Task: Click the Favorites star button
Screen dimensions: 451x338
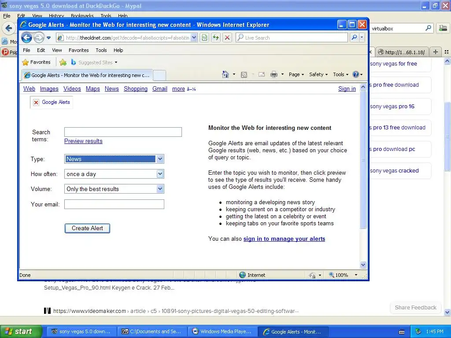Action: 36,62
